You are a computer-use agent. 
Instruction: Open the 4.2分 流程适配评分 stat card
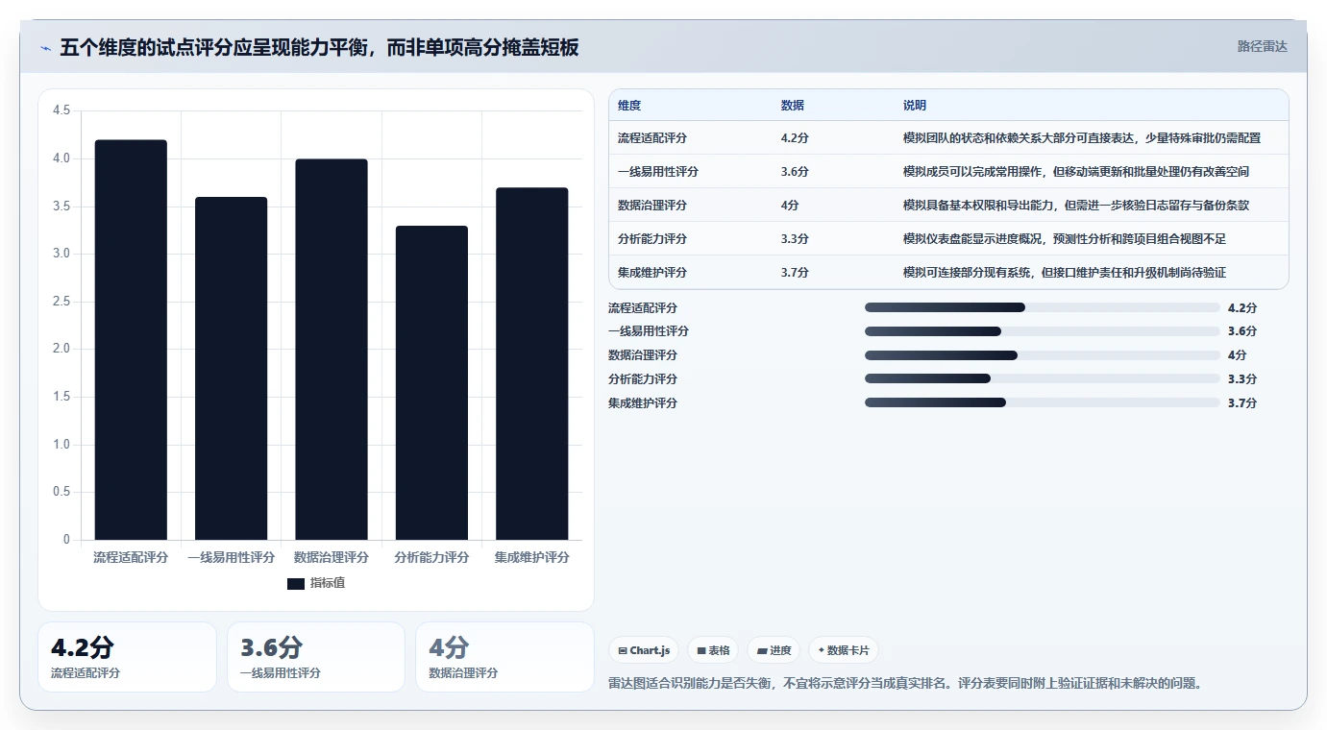click(x=127, y=657)
